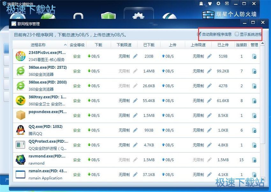Select the popwndexe.exe process name
This screenshot has width=271, height=192.
coord(48,112)
